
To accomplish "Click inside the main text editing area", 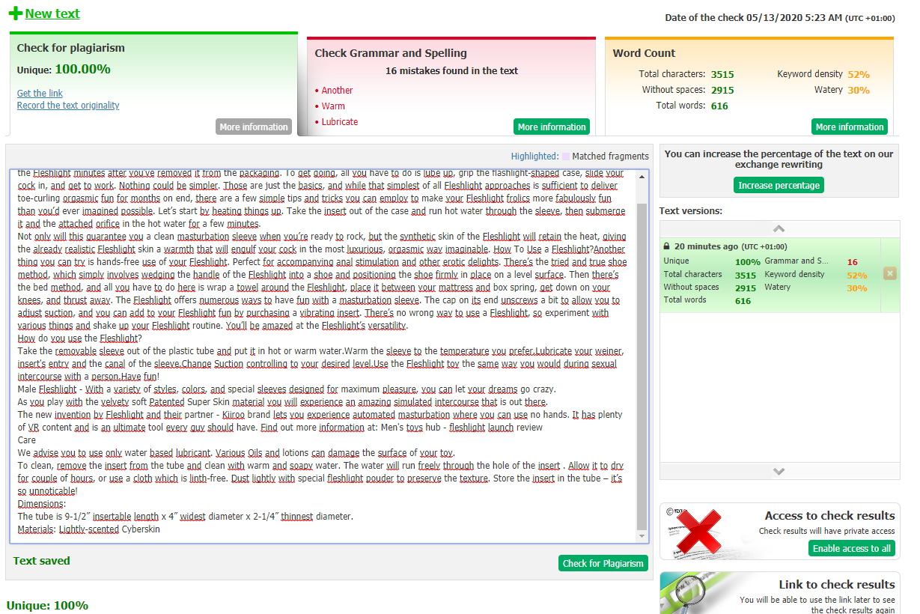I will click(x=322, y=356).
